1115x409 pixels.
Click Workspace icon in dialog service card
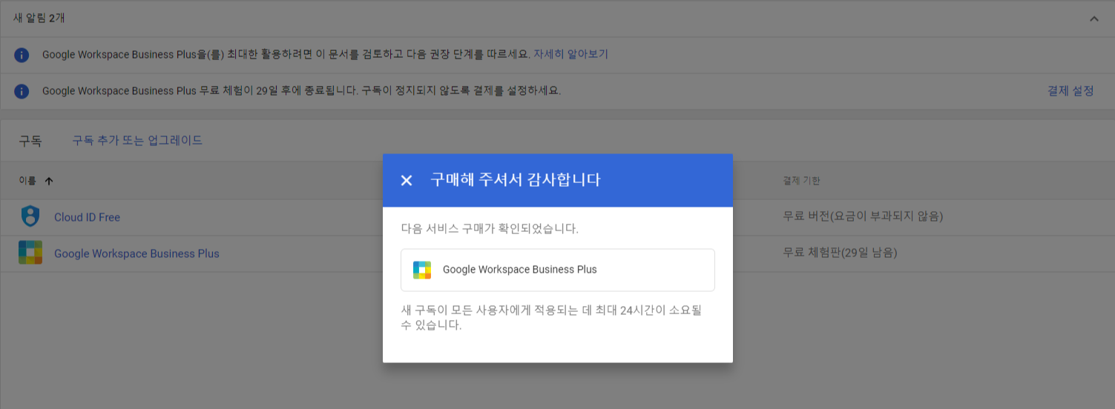[422, 270]
